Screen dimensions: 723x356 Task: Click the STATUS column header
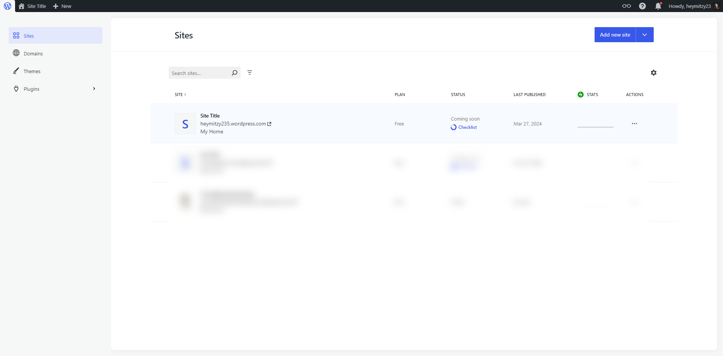pos(458,95)
